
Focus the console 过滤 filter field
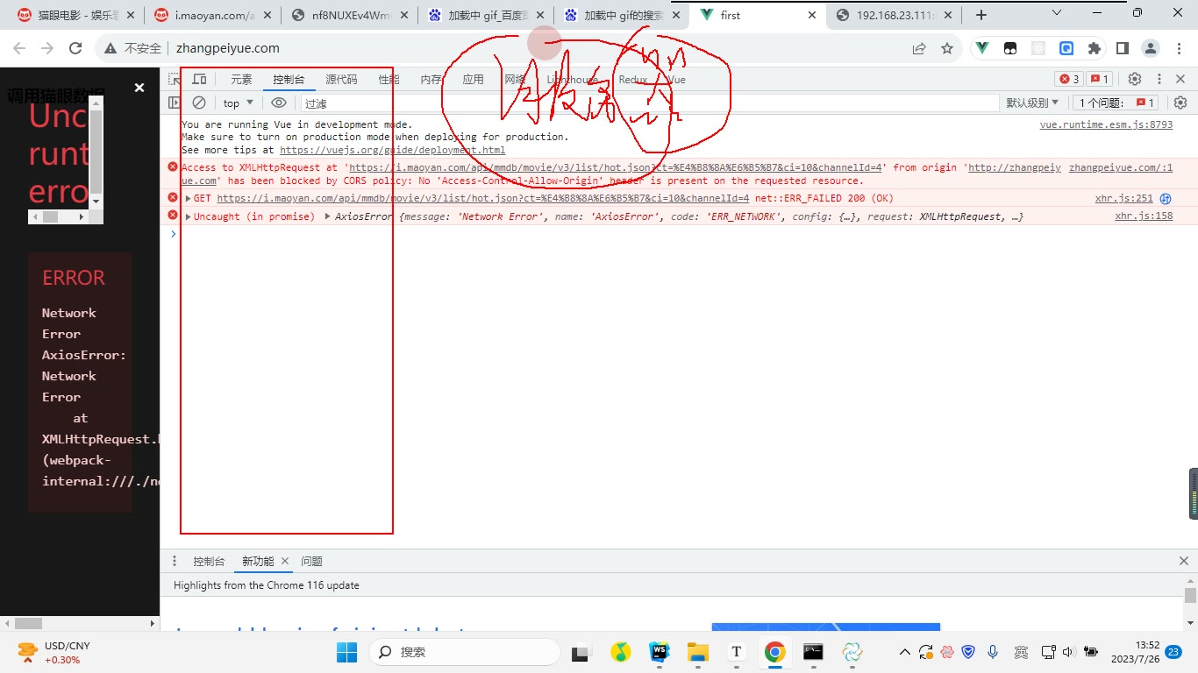tap(649, 103)
